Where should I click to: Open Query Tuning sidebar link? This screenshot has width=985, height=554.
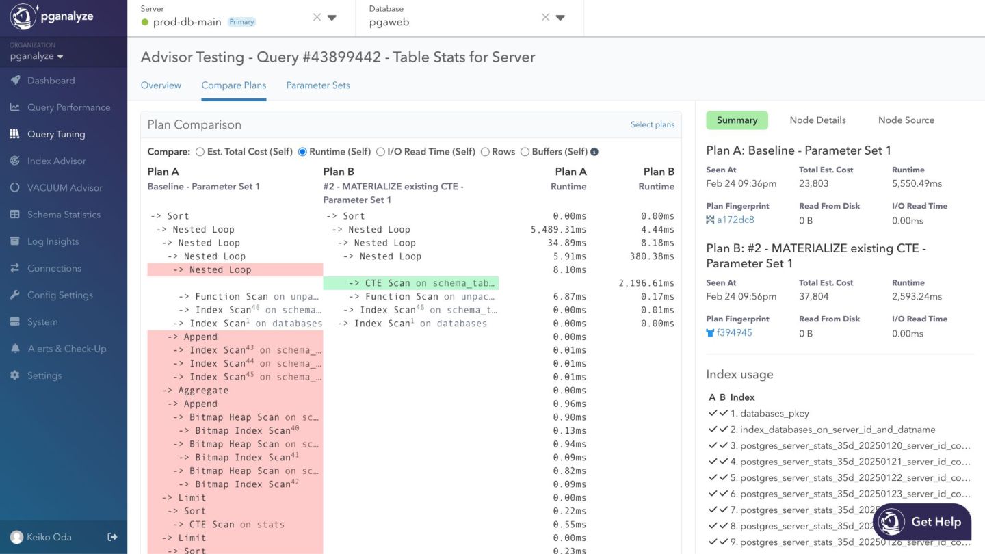56,134
